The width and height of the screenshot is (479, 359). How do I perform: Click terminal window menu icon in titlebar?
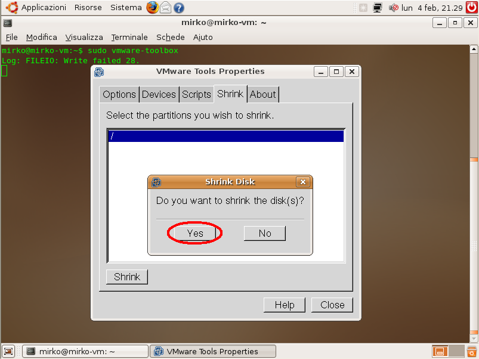click(x=8, y=23)
